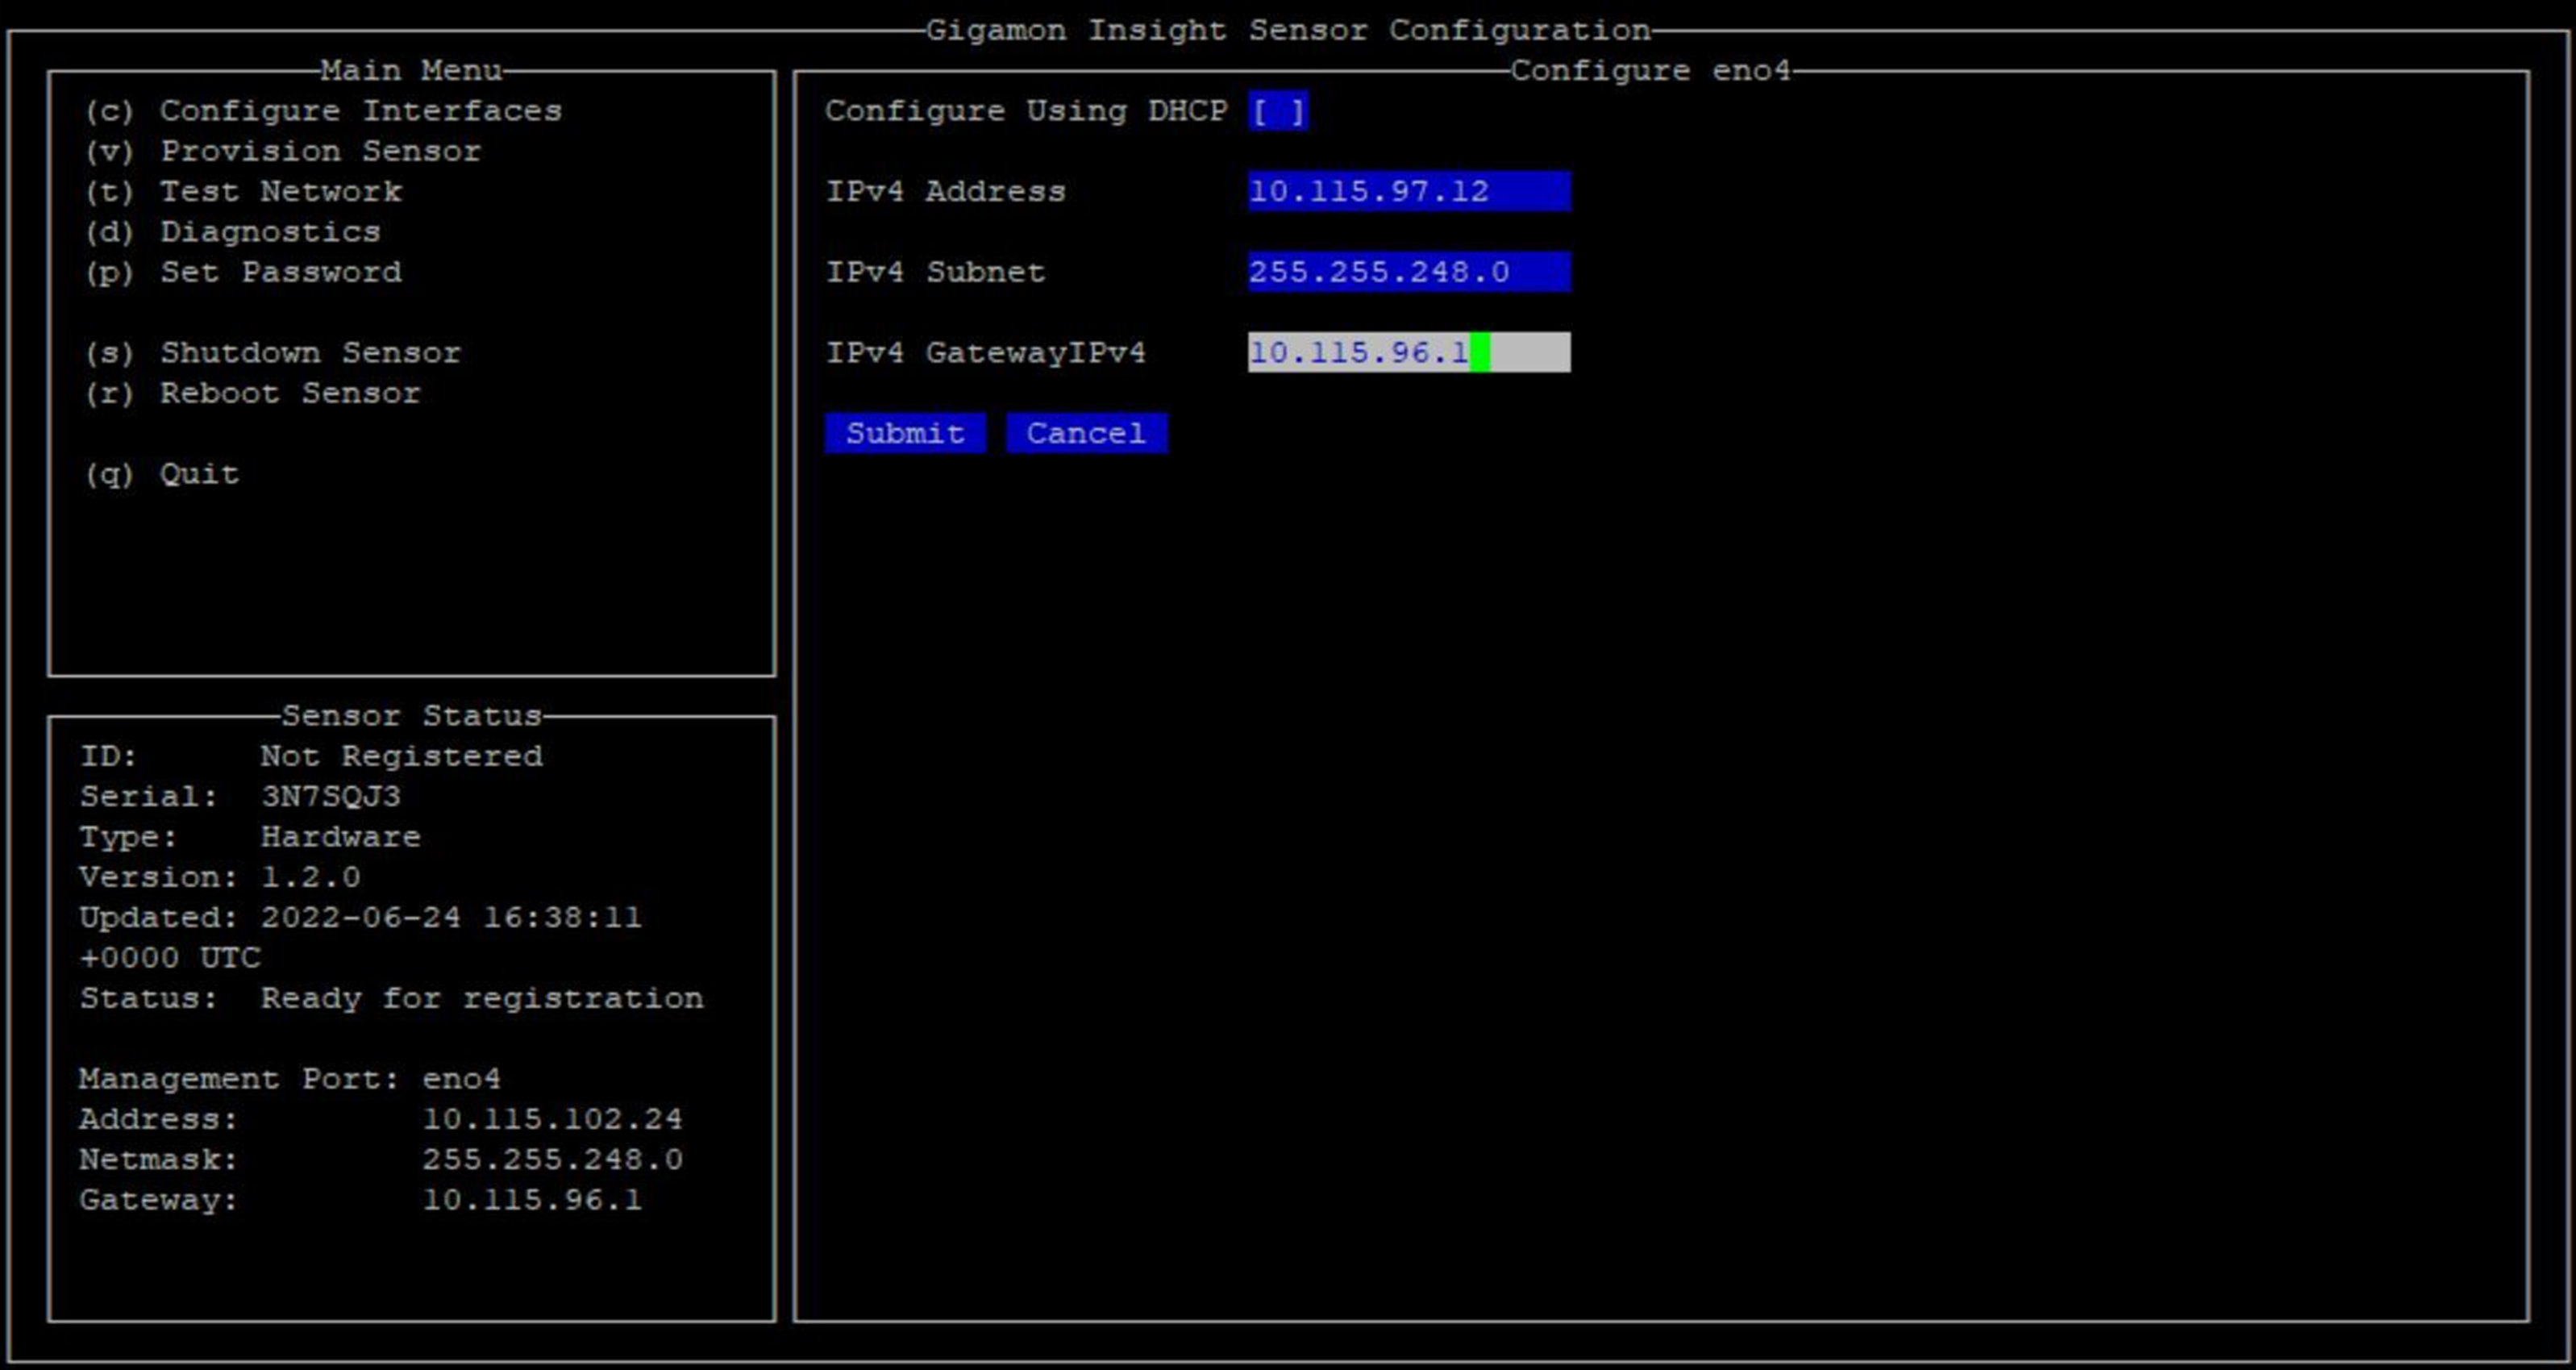Click the '+0000 UTC' timezone text

(x=170, y=958)
